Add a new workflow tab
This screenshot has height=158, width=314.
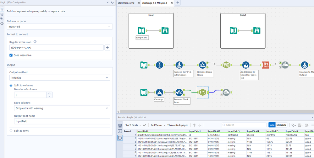click(178, 3)
